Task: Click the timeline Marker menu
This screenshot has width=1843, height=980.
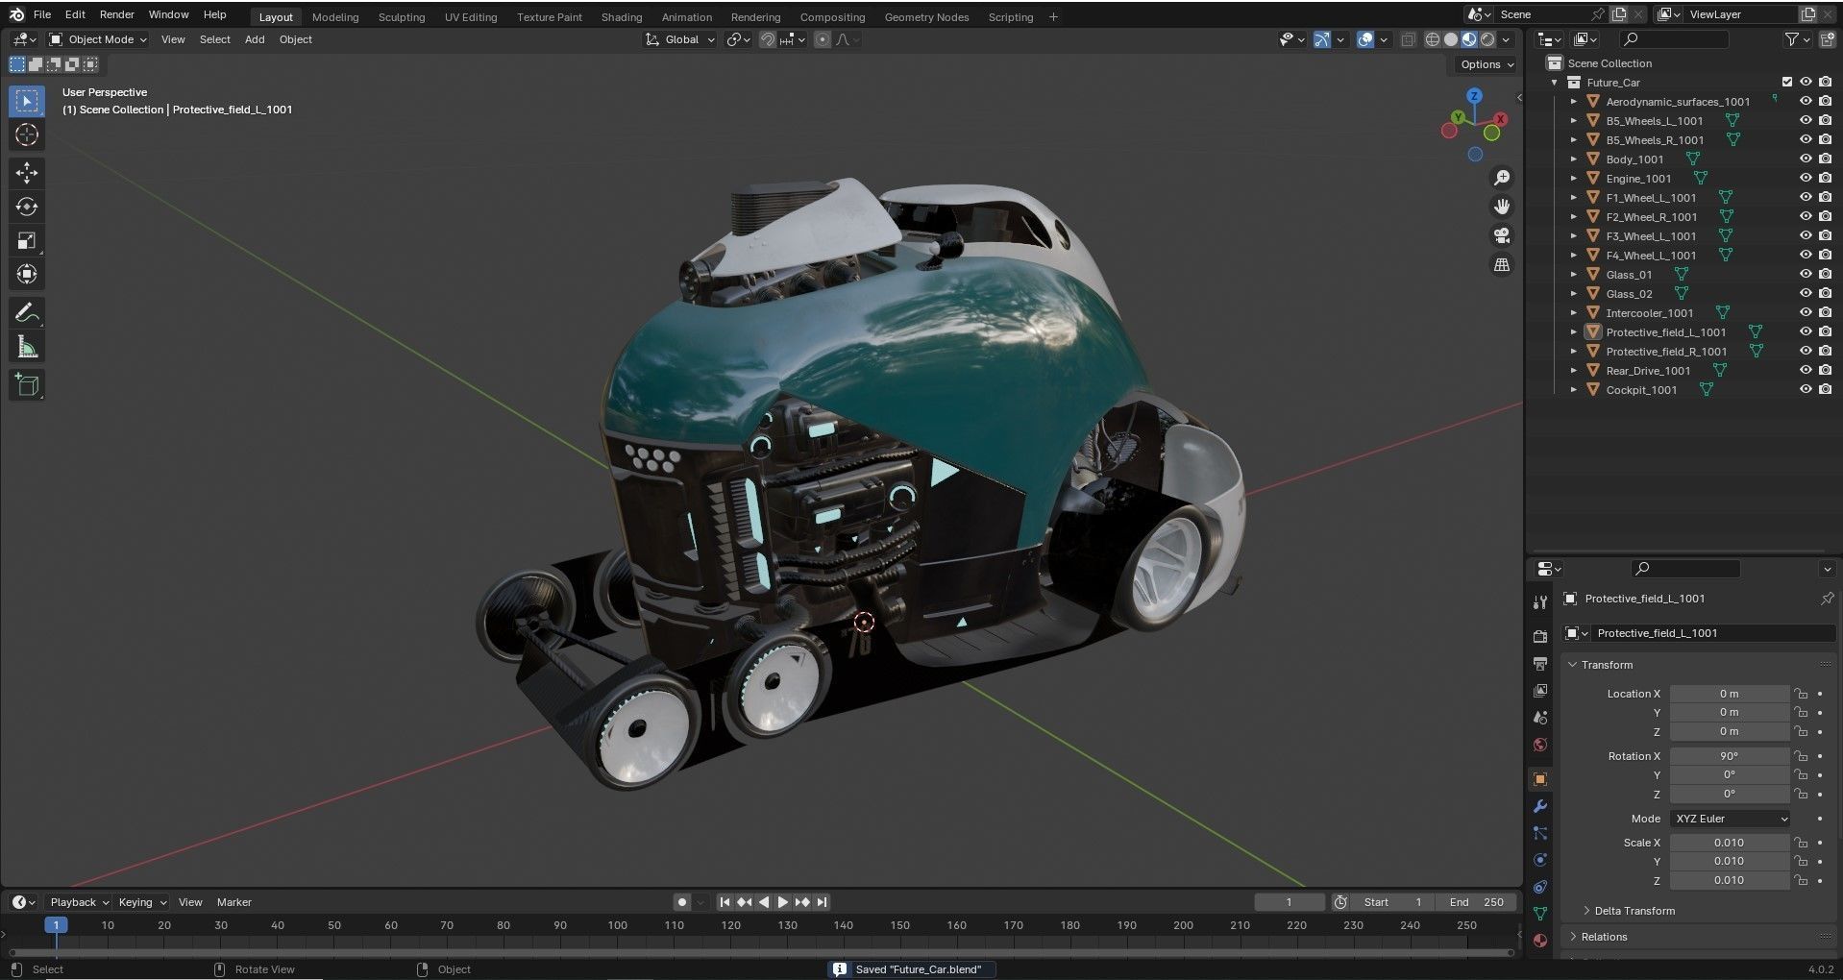Action: coord(233,902)
